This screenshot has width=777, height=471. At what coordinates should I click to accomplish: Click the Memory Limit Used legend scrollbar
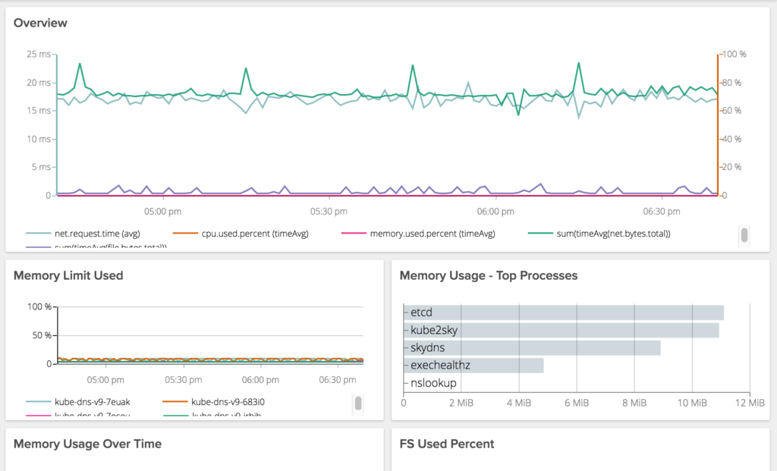358,403
